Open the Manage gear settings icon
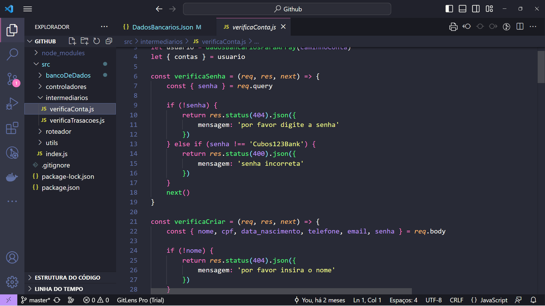The width and height of the screenshot is (545, 306). pyautogui.click(x=12, y=282)
